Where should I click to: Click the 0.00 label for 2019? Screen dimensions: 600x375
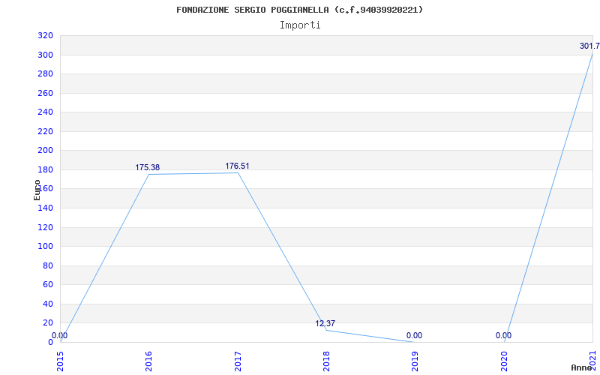click(415, 335)
